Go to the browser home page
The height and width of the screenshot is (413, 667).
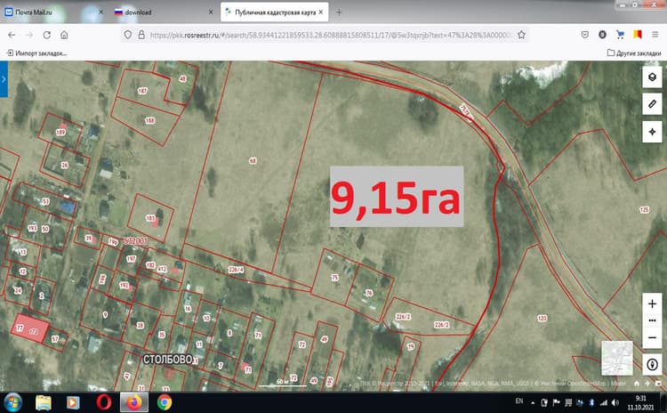tap(64, 35)
